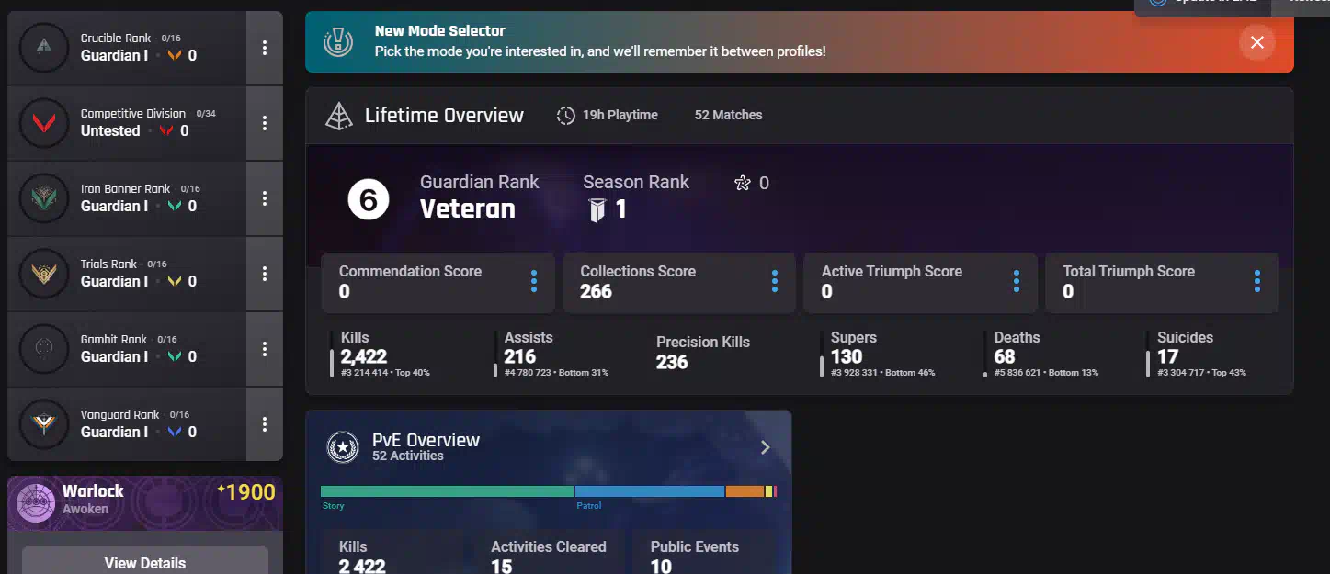Open the Commendation Score options menu
Screen dimensions: 1330x574
click(x=533, y=281)
